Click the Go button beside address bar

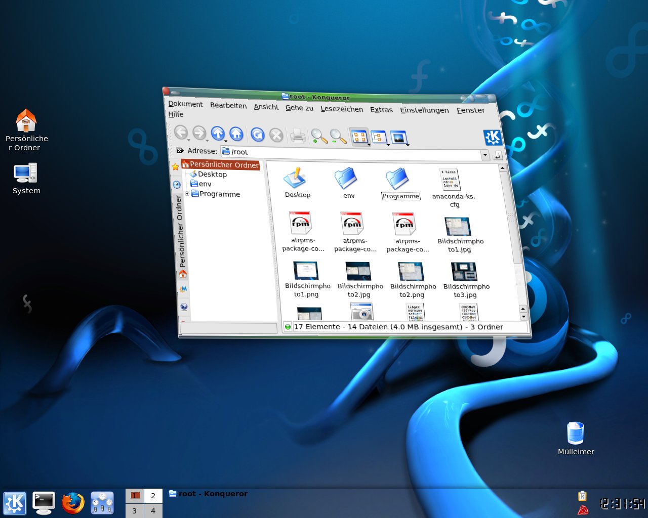(x=497, y=155)
